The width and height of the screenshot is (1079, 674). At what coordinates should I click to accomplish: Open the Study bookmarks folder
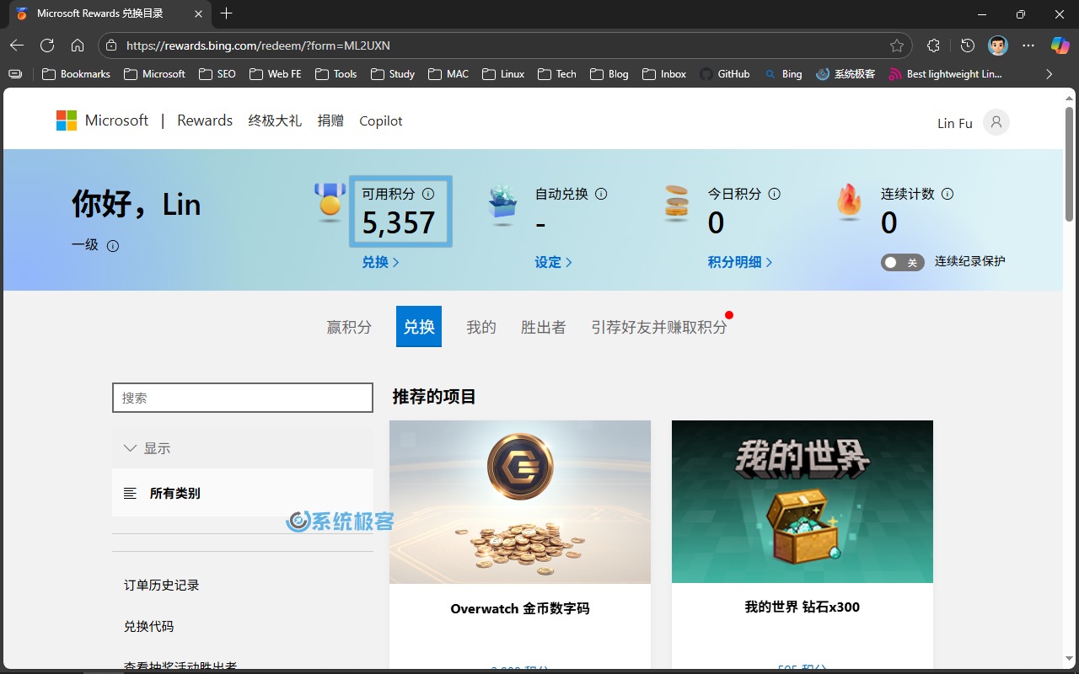tap(393, 74)
